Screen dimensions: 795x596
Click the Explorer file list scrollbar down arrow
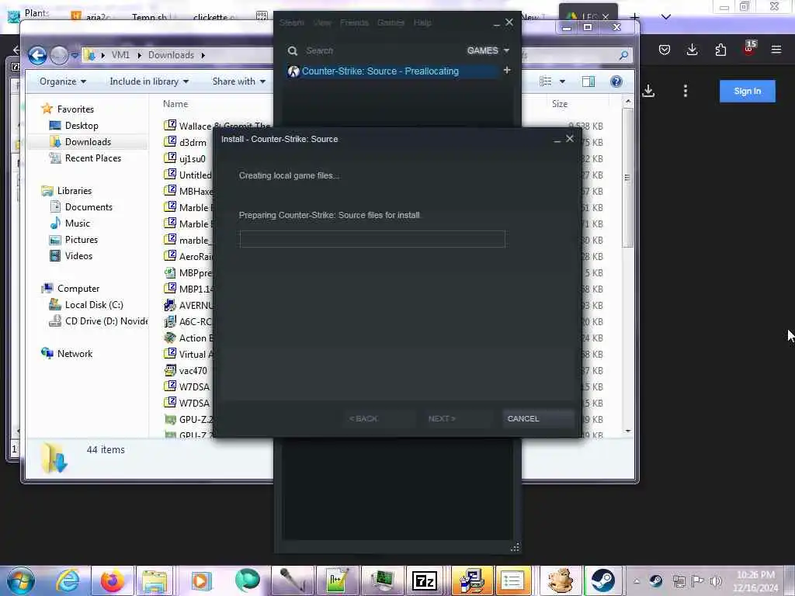point(628,431)
